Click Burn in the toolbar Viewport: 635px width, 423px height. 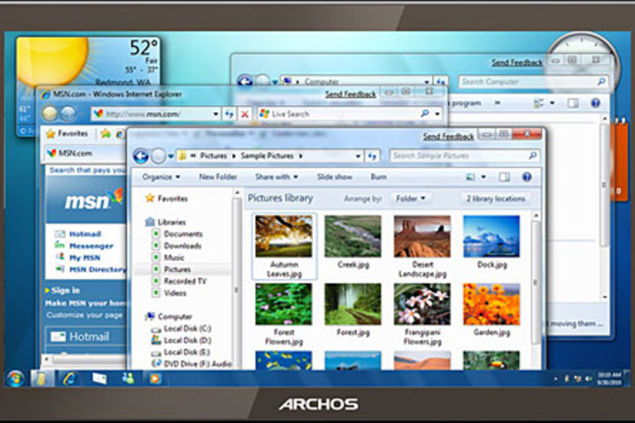[378, 177]
